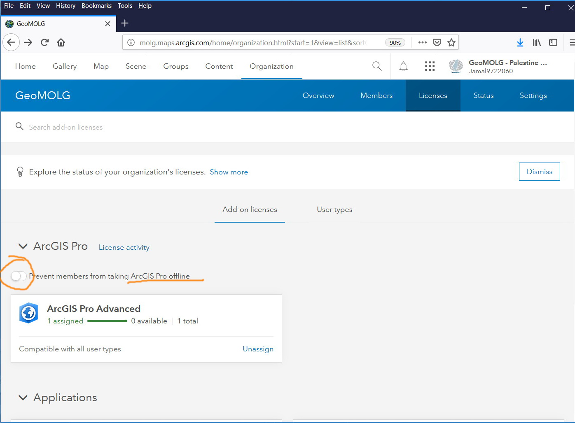
Task: Dismiss the license status tip
Action: pyautogui.click(x=539, y=172)
